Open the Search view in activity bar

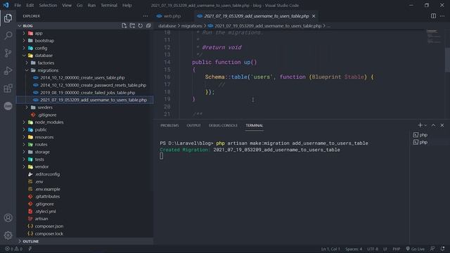(8, 36)
